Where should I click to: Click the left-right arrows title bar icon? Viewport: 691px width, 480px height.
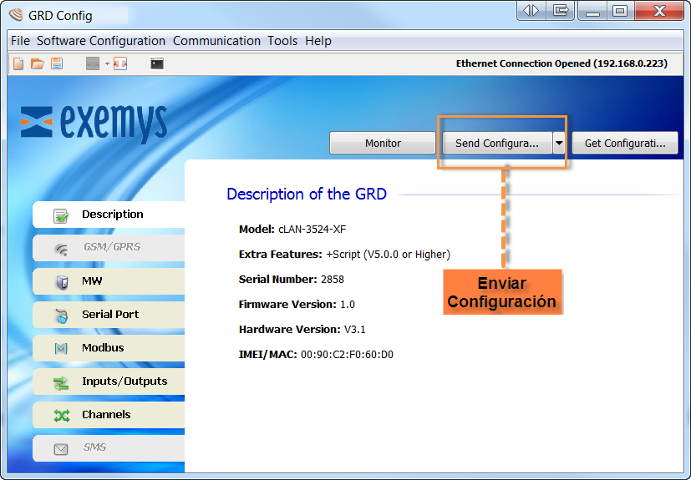click(531, 11)
